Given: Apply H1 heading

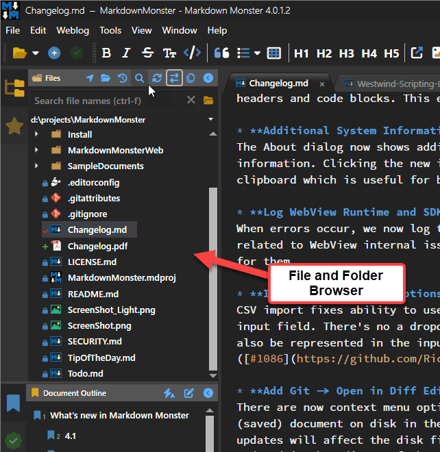Looking at the screenshot, I should point(302,53).
